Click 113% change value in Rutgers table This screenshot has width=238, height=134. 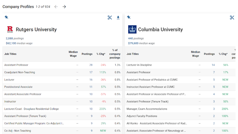pos(103,72)
